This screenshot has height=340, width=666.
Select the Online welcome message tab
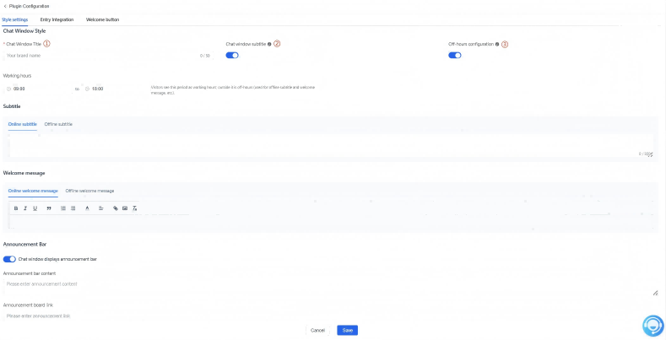[x=33, y=191]
